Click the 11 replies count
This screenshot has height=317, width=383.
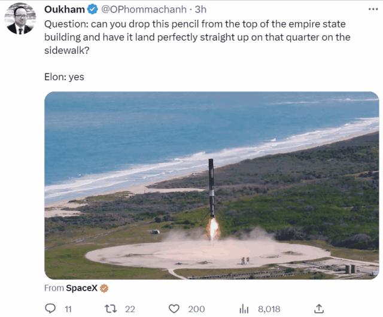(x=68, y=309)
